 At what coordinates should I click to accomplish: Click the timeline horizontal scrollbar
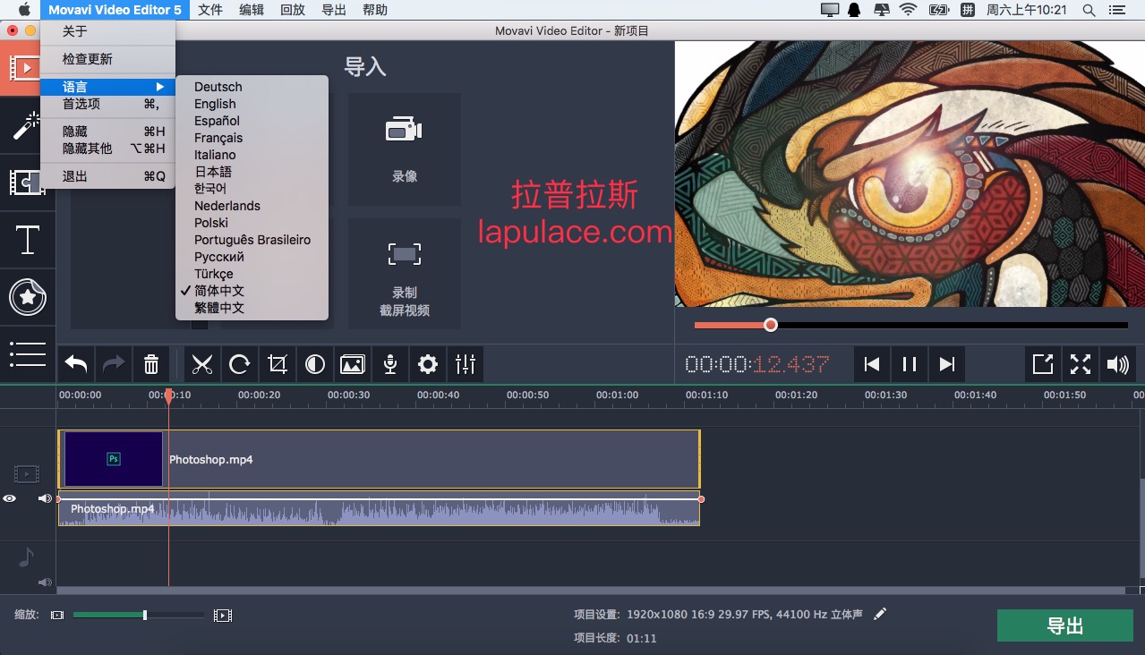pyautogui.click(x=591, y=591)
